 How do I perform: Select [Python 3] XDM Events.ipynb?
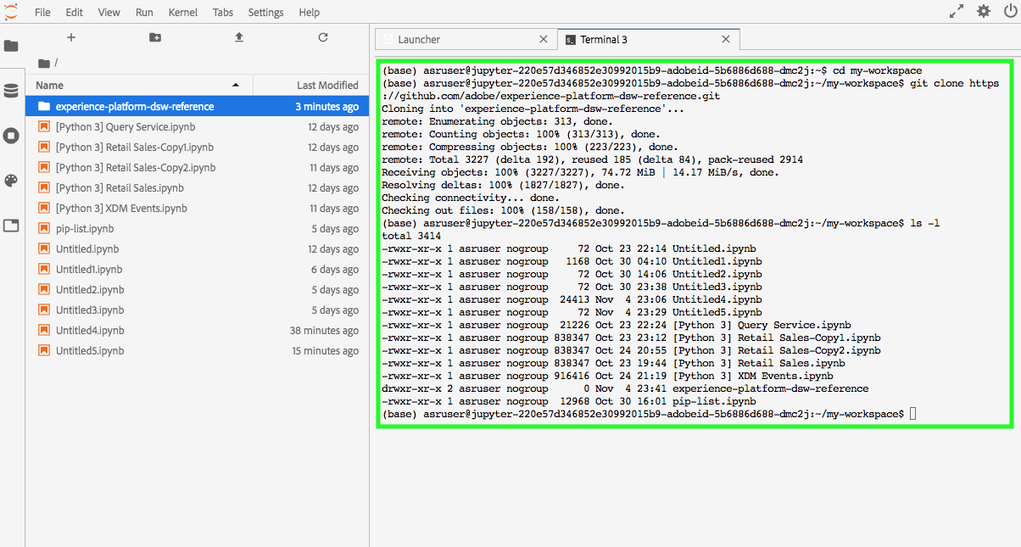(197, 209)
